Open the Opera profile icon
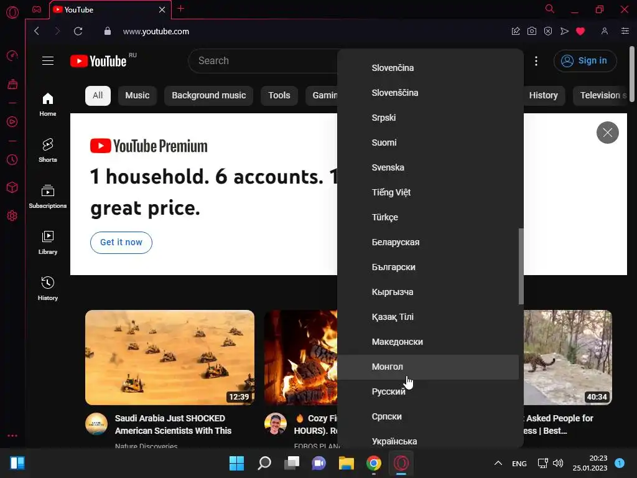 [x=605, y=31]
